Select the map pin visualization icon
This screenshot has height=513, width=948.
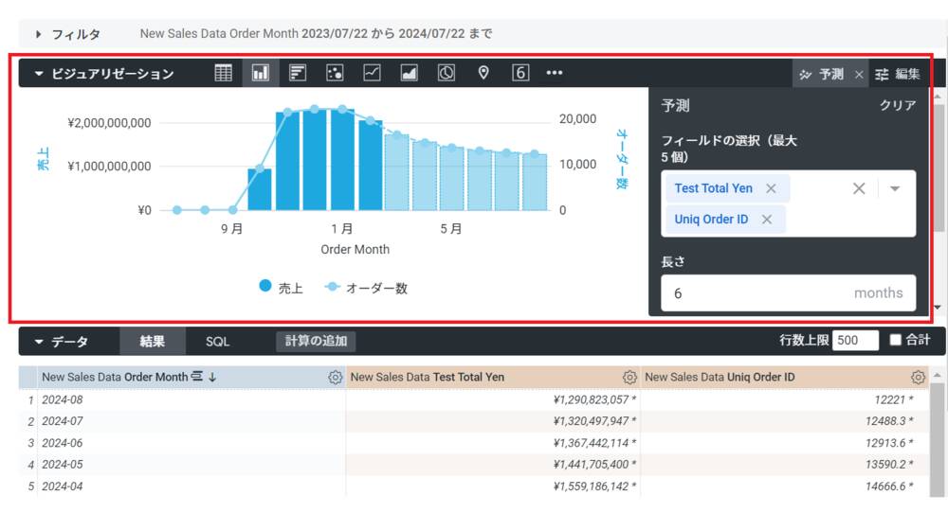[x=483, y=73]
